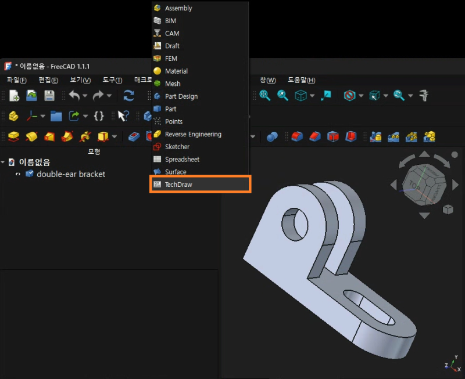Open the sync view magnifier dropdown
The image size is (465, 379).
click(410, 95)
